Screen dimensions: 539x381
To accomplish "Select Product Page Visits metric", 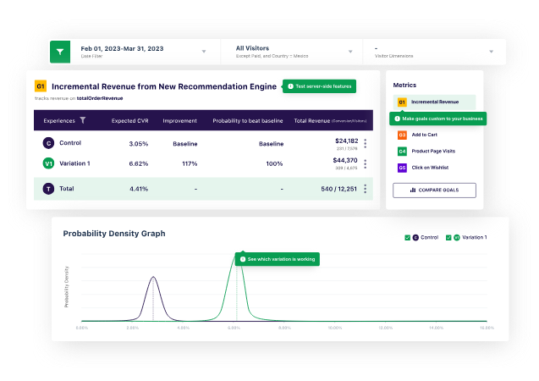I will [x=432, y=151].
